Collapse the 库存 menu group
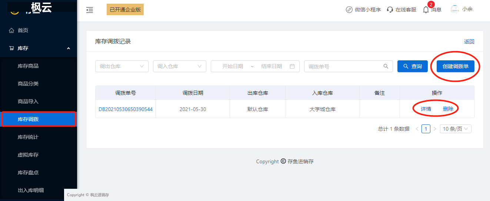Image resolution: width=490 pixels, height=201 pixels. [69, 48]
